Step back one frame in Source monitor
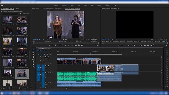169x95 pixels. click(x=63, y=45)
